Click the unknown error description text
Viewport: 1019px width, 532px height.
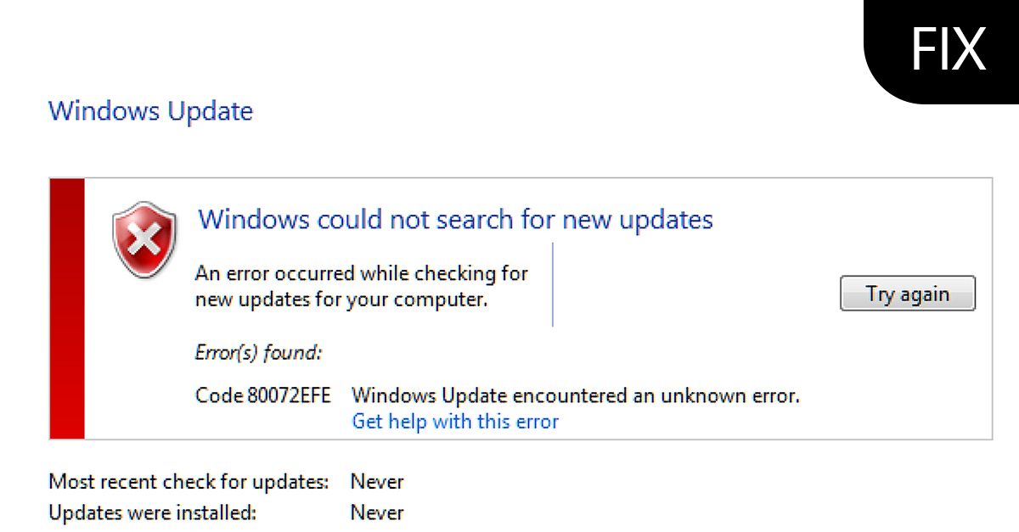pos(577,395)
